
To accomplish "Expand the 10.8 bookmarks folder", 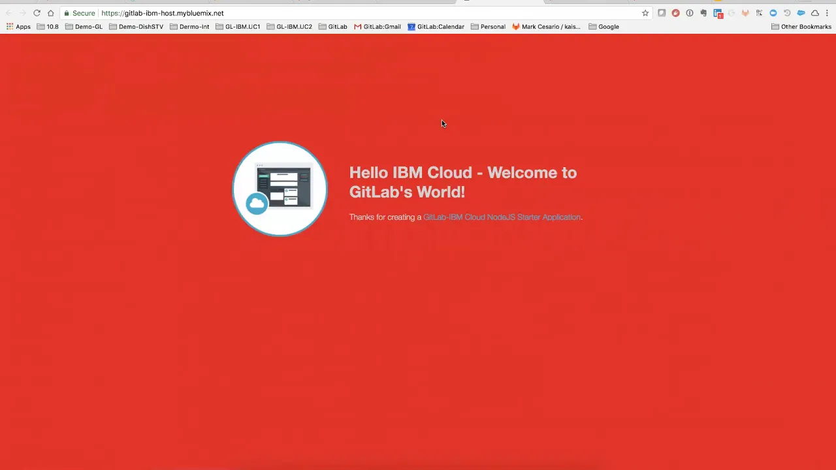I will [48, 27].
